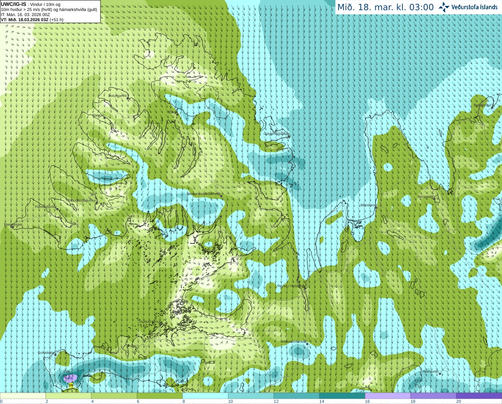Click the Gjögurflugvöllur station label
The width and height of the screenshot is (502, 404).
276,134
